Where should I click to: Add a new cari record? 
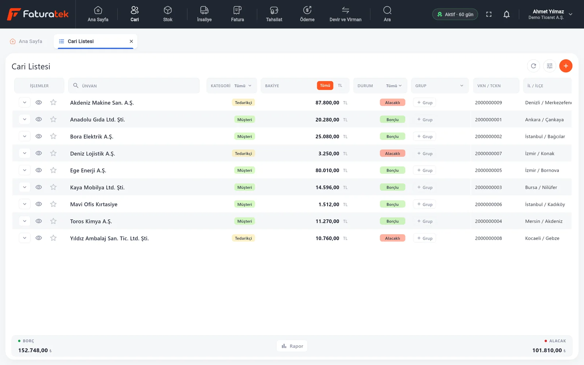click(566, 66)
